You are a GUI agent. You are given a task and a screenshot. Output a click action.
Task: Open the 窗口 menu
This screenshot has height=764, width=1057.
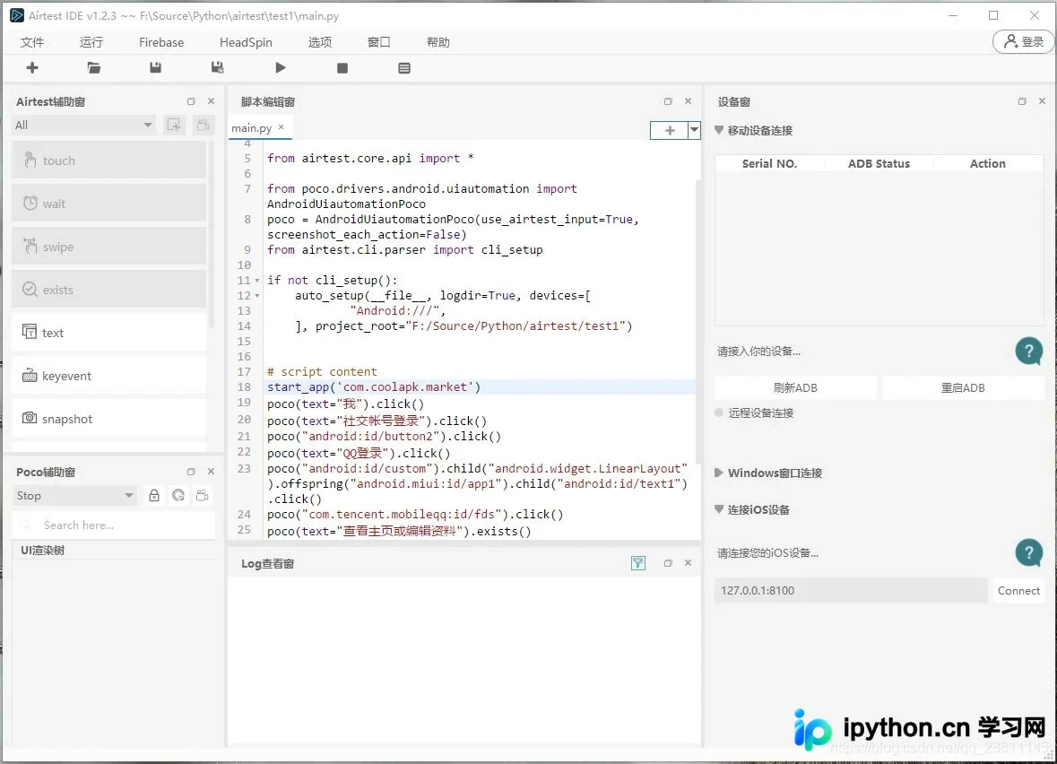[x=378, y=42]
